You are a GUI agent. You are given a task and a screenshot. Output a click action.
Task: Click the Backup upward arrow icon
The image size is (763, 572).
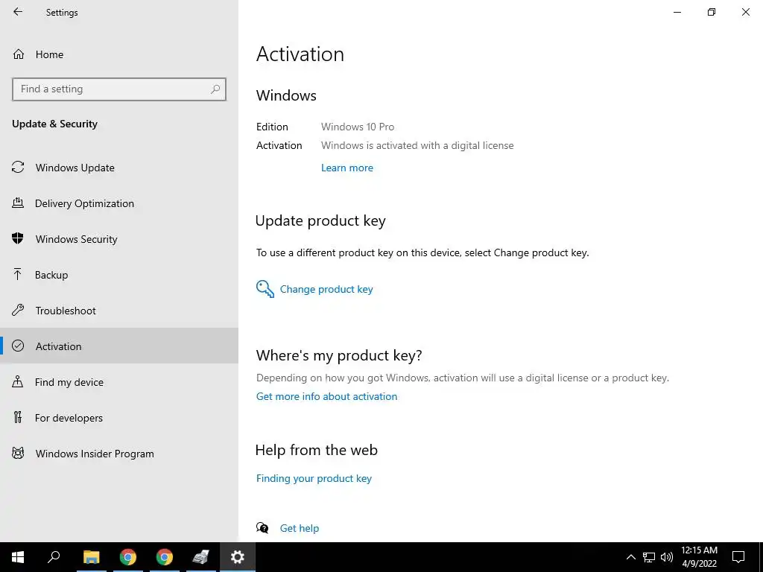(18, 274)
